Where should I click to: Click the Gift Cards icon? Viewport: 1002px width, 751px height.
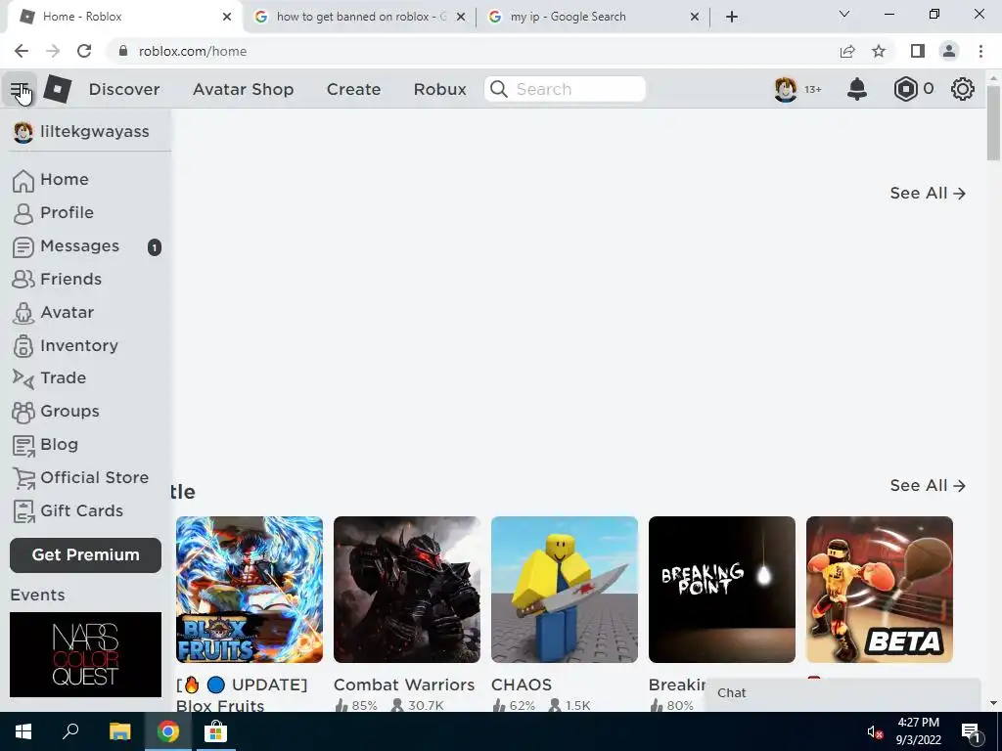click(x=23, y=511)
